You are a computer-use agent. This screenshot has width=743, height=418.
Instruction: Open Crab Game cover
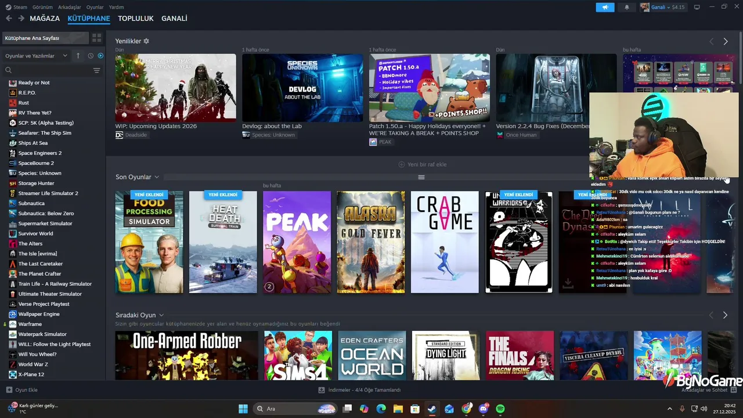pyautogui.click(x=445, y=242)
